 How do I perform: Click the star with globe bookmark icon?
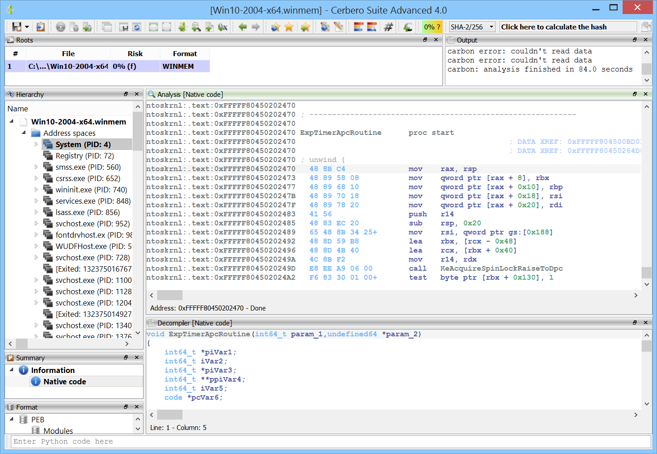click(x=275, y=27)
